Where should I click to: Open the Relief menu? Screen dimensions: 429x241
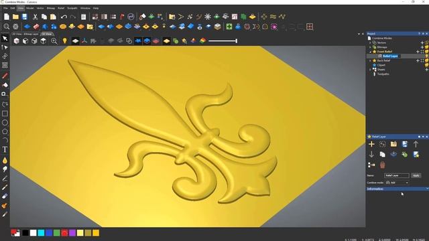[x=61, y=8]
